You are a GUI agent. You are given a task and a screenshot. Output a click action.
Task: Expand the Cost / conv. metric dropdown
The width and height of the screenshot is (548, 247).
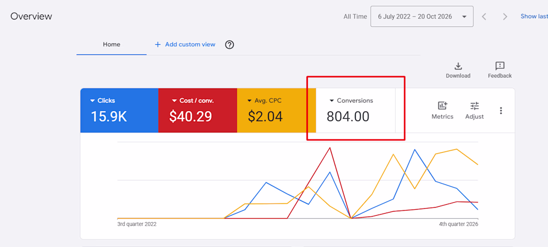point(174,101)
